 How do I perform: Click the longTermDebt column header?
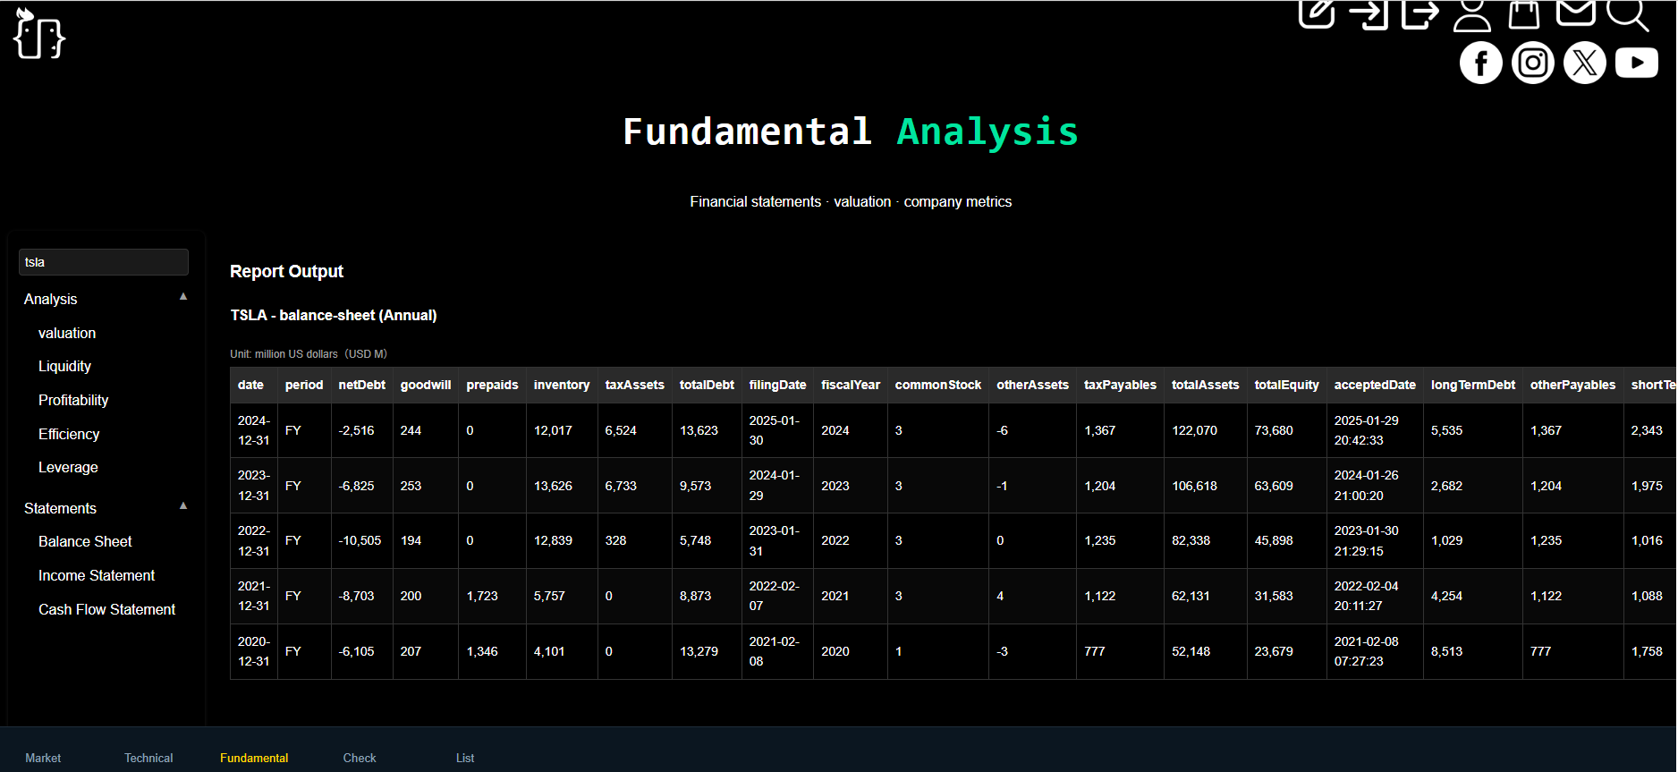(x=1472, y=385)
